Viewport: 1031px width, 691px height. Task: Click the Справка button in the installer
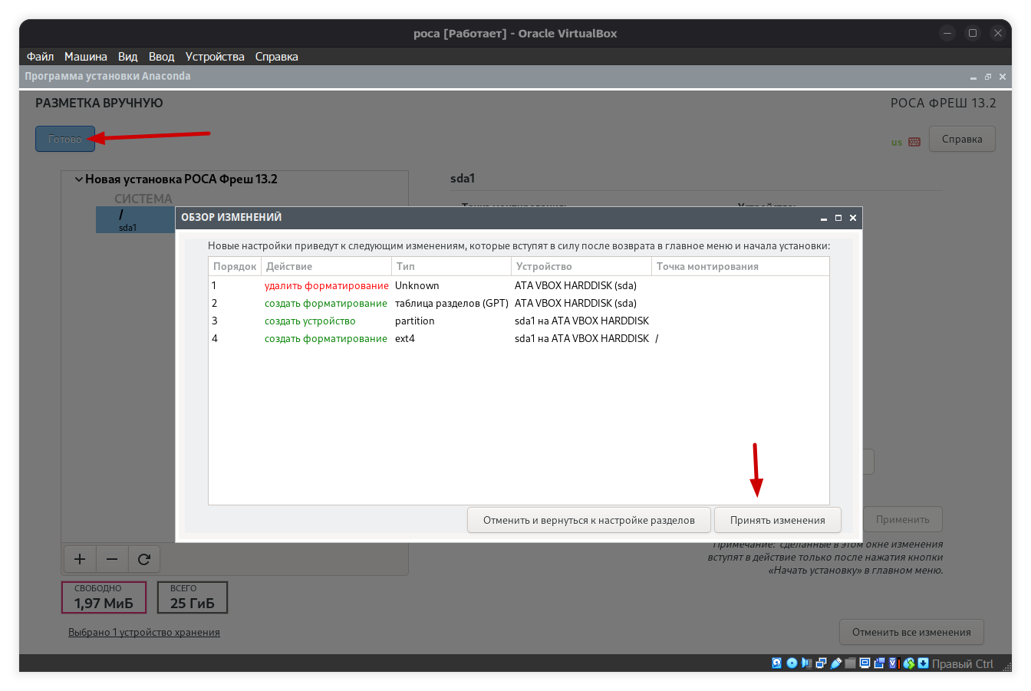962,139
